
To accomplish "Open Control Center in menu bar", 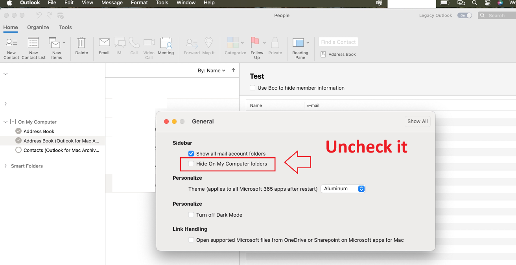I will pos(488,3).
